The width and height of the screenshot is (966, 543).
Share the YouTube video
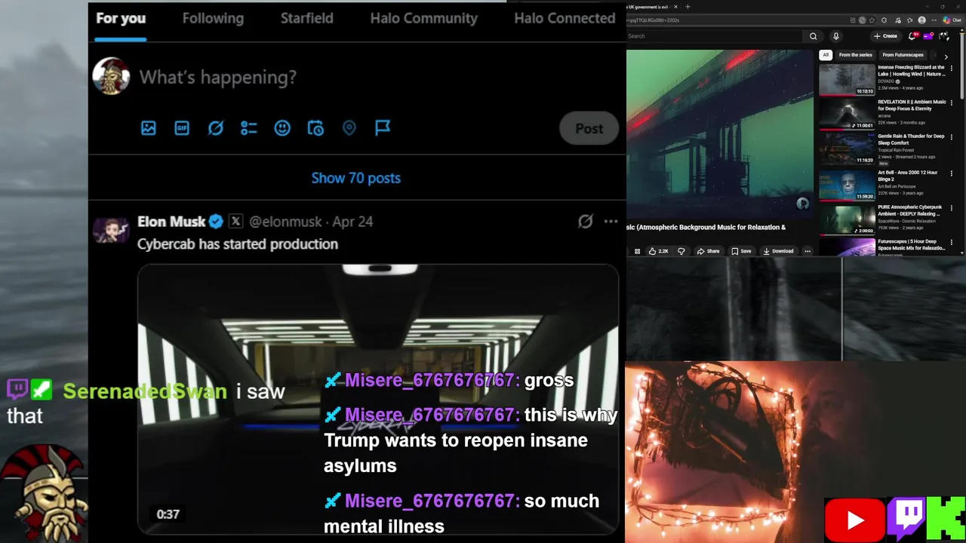[708, 251]
